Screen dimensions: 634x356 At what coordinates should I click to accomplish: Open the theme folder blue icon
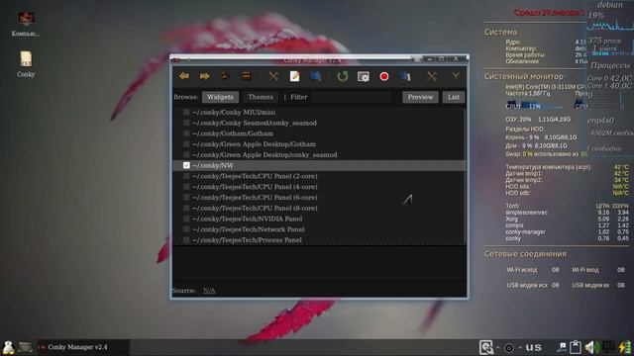click(x=316, y=76)
